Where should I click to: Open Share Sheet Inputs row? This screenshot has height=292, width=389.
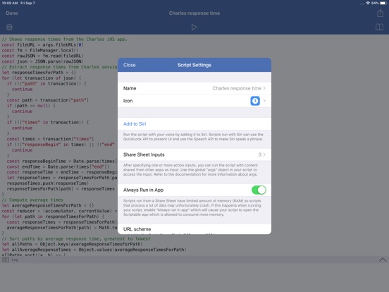pyautogui.click(x=194, y=154)
